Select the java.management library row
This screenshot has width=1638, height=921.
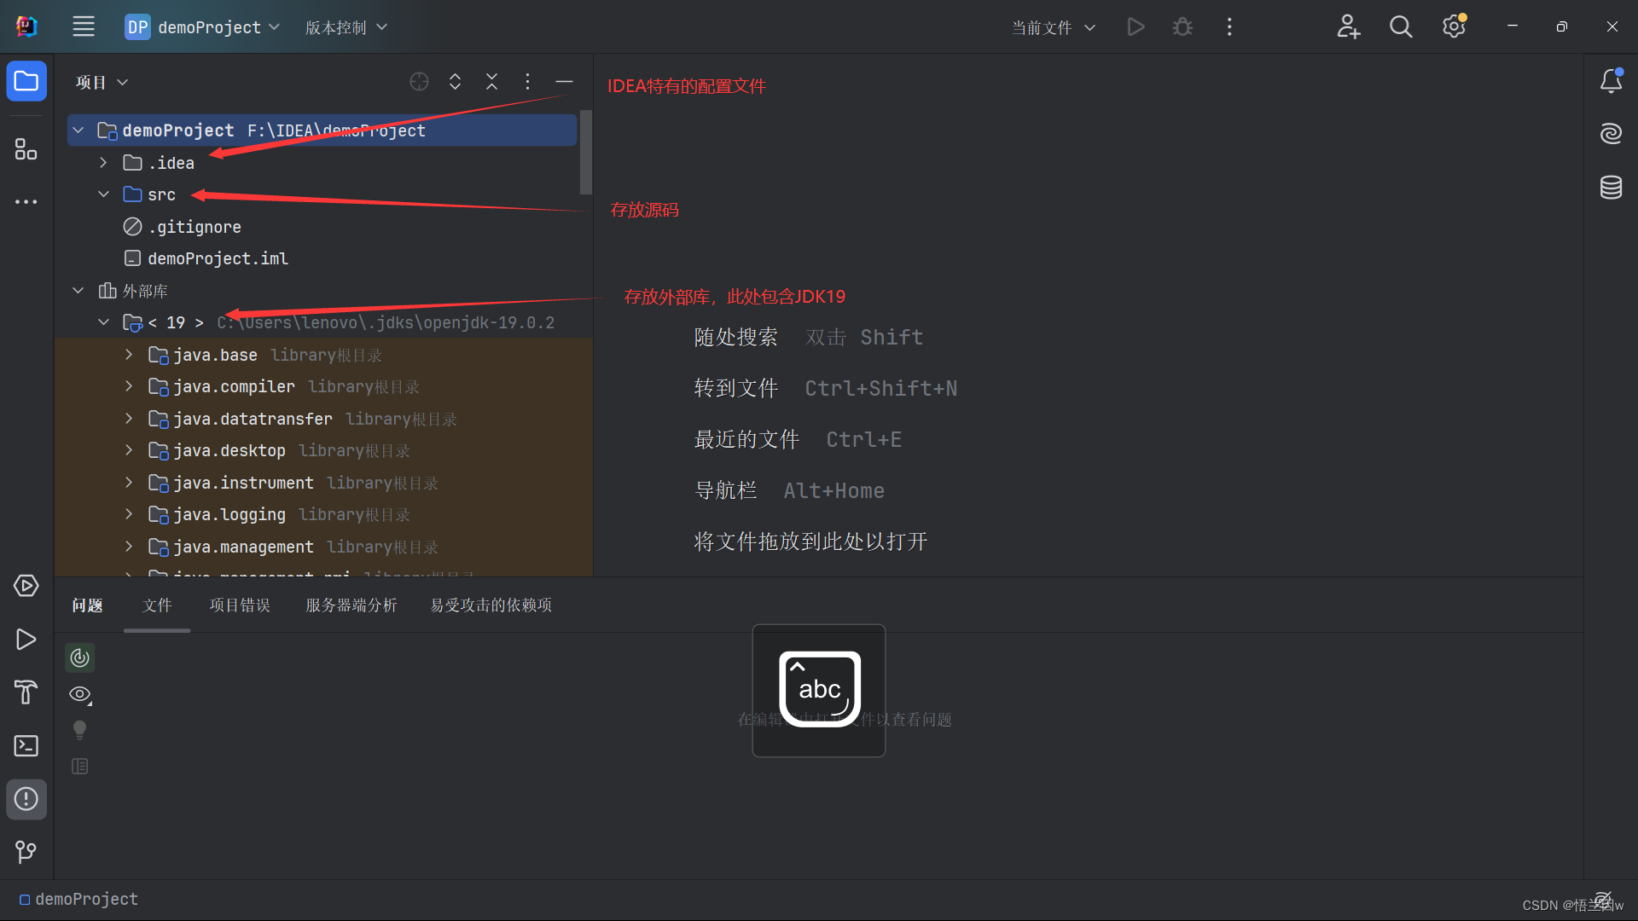pos(324,547)
